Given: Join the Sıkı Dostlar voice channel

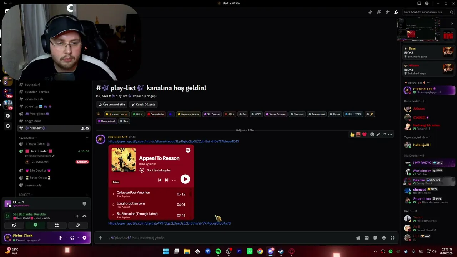Looking at the screenshot, I should 54,171.
